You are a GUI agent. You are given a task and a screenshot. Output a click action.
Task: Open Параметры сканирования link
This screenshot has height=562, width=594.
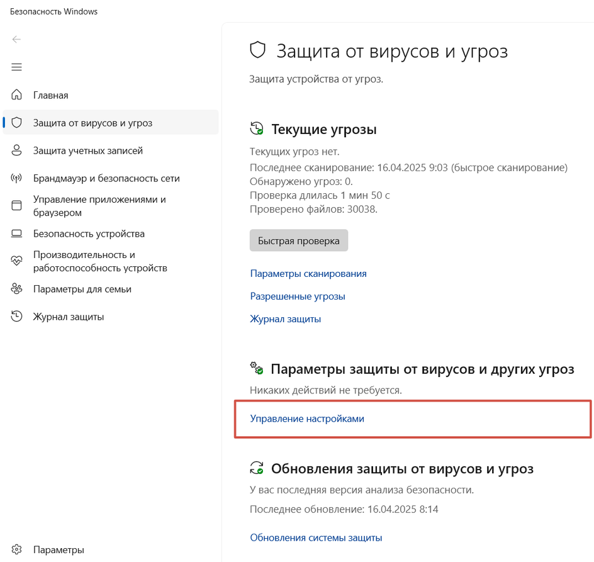[308, 274]
